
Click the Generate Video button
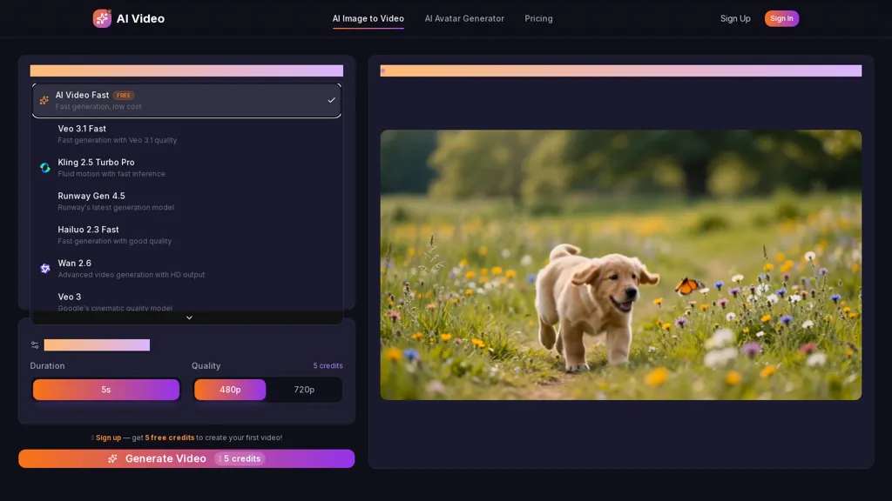[186, 458]
